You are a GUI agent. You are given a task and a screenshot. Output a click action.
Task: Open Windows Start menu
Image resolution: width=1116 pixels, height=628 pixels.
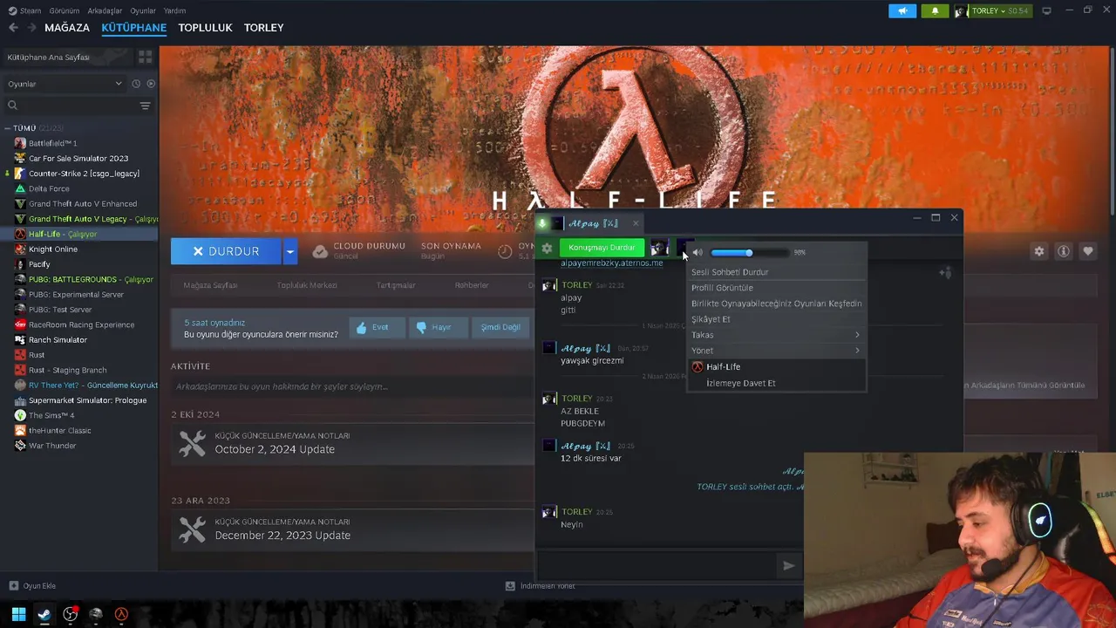coord(18,614)
